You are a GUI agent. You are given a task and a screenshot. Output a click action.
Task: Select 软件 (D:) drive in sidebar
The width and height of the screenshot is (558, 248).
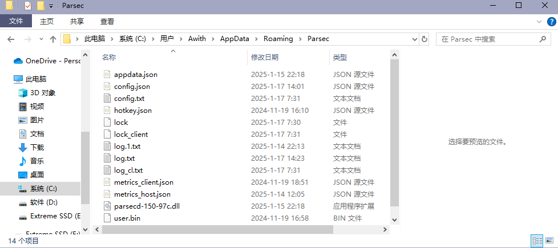(38, 202)
